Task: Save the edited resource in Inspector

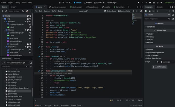Action: click(154, 11)
